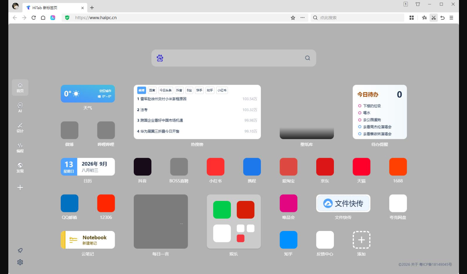Click inside the Baidu search input field

[233, 58]
